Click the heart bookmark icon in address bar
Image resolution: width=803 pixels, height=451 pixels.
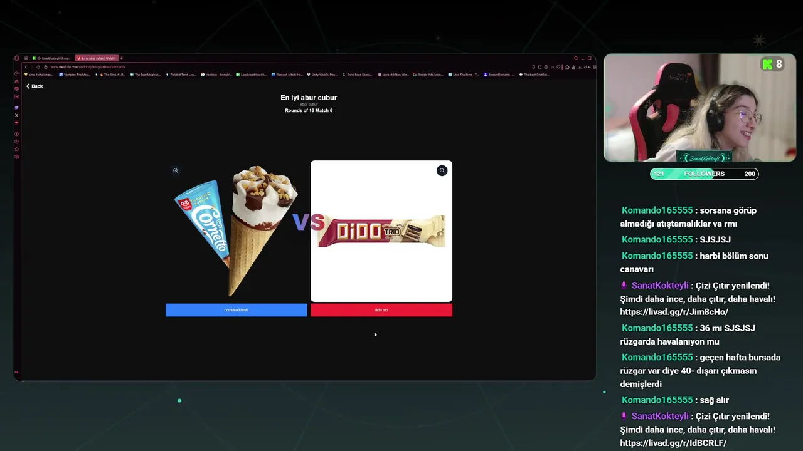[x=558, y=67]
